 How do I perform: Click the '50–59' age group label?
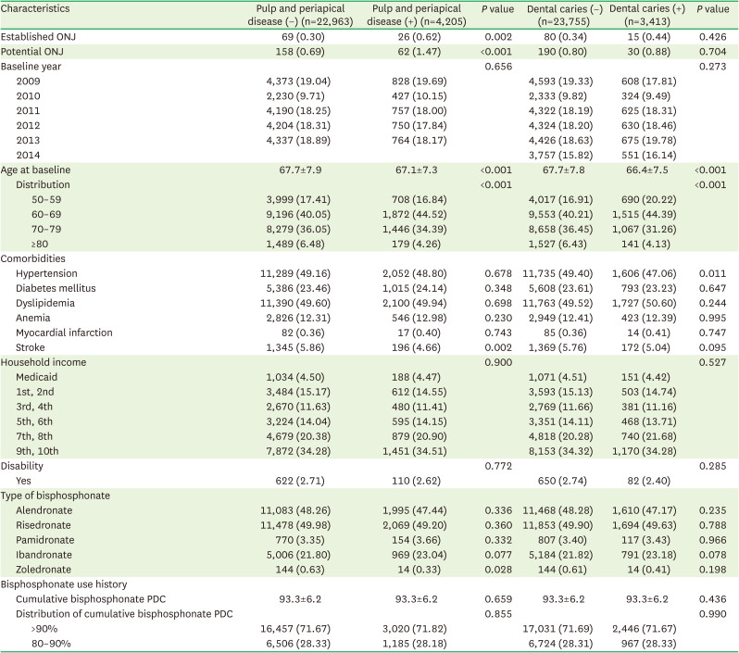point(46,199)
